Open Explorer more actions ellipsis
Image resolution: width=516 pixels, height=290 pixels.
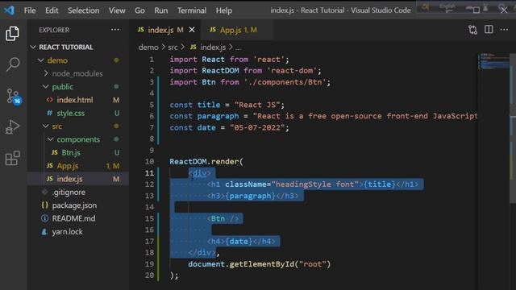pyautogui.click(x=115, y=30)
